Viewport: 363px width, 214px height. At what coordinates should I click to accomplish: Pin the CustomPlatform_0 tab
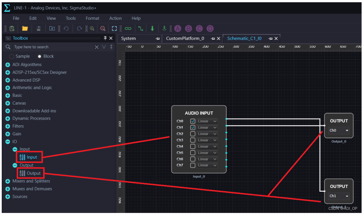(x=213, y=39)
